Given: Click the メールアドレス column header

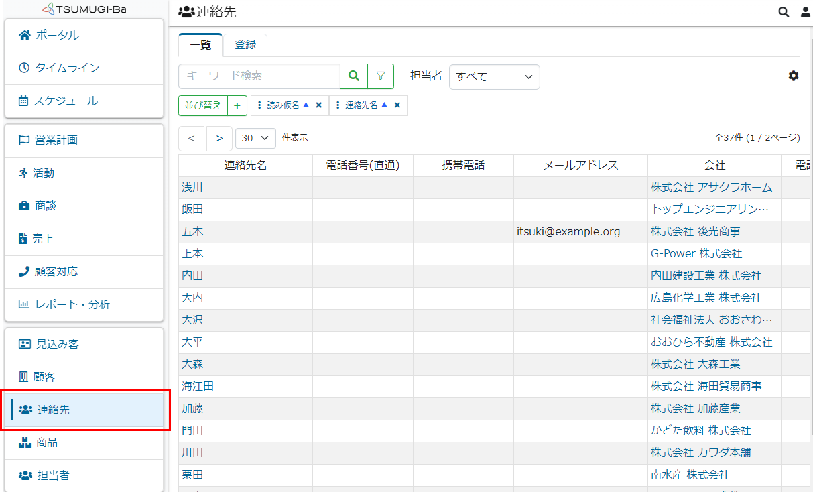Looking at the screenshot, I should [580, 166].
